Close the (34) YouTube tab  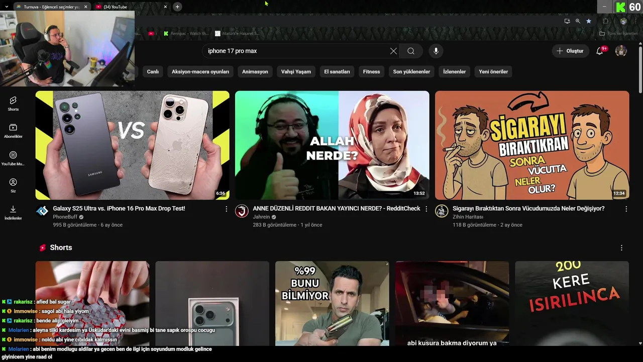(x=165, y=7)
